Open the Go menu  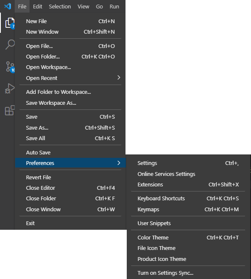[99, 6]
